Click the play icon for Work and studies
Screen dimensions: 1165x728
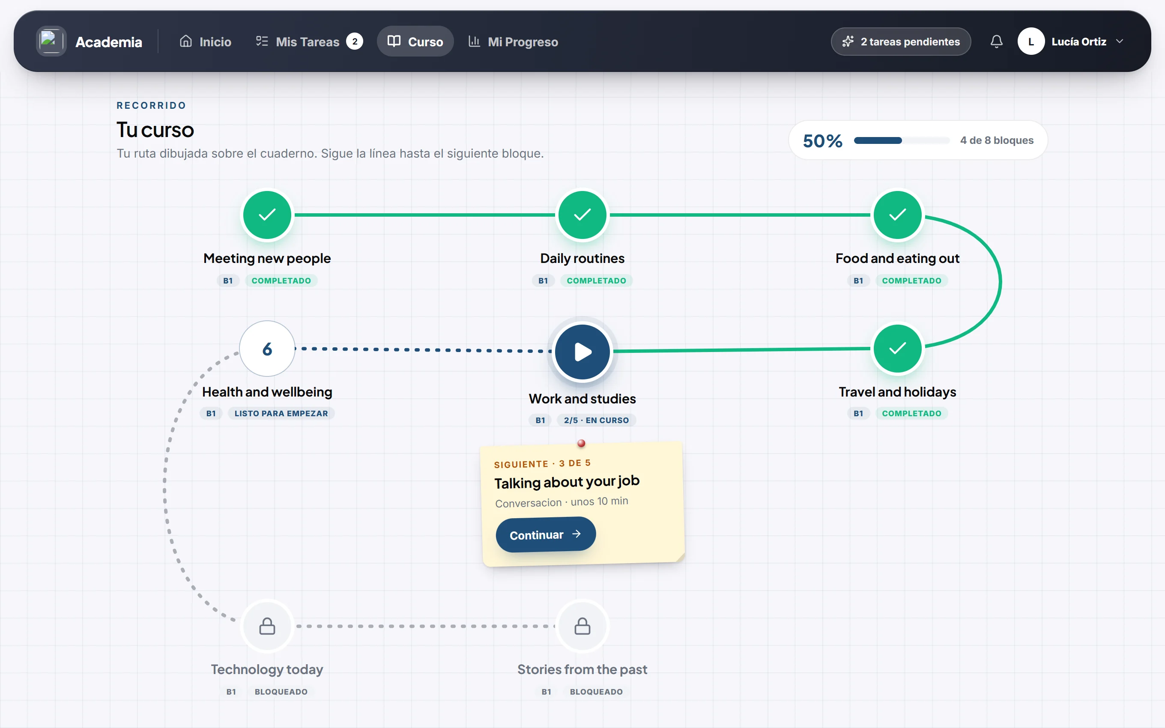coord(582,352)
